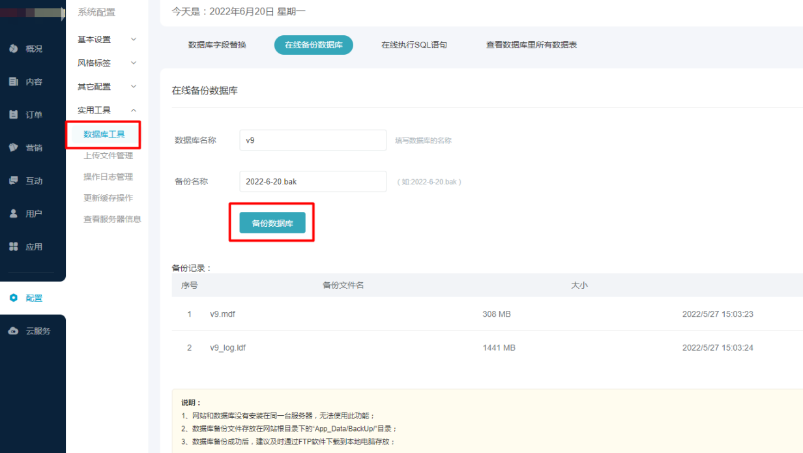Expand the 基本设置 menu chevron
The image size is (803, 453).
point(134,39)
